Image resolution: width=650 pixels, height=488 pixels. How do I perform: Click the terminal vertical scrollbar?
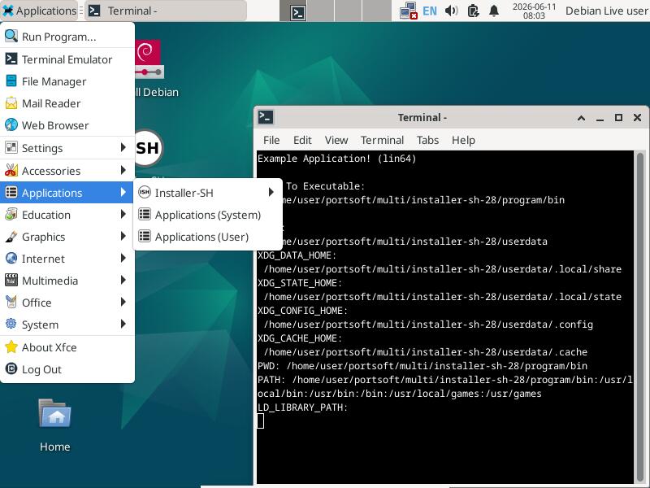(640, 317)
